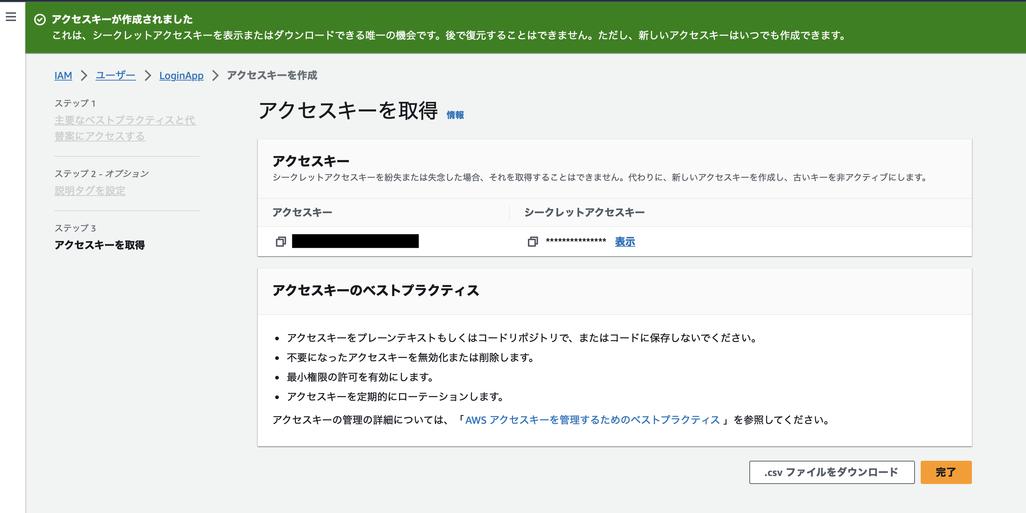Click the chevron after LoginApp breadcrumb
1026x513 pixels.
(216, 75)
